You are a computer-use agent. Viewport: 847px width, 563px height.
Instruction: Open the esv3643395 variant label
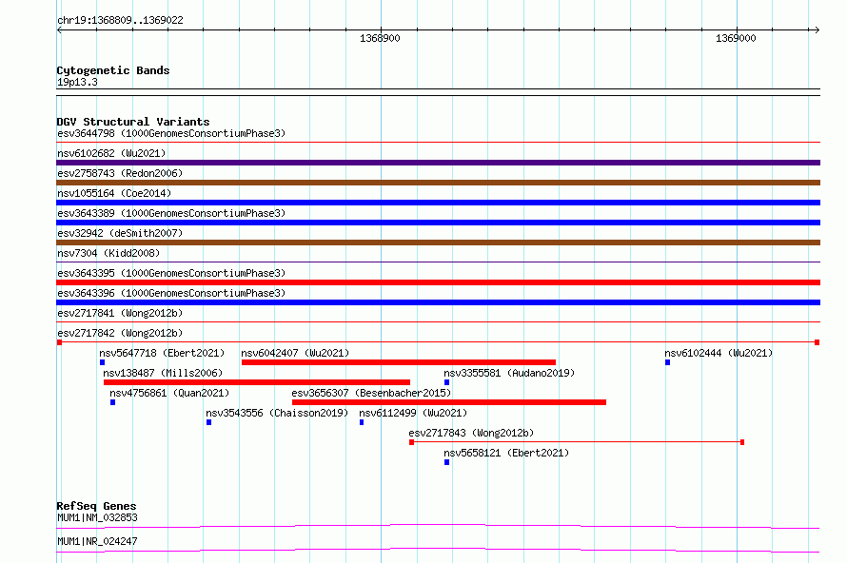pyautogui.click(x=171, y=273)
